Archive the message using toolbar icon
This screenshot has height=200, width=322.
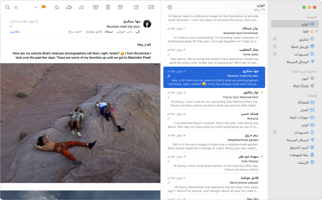tap(120, 7)
